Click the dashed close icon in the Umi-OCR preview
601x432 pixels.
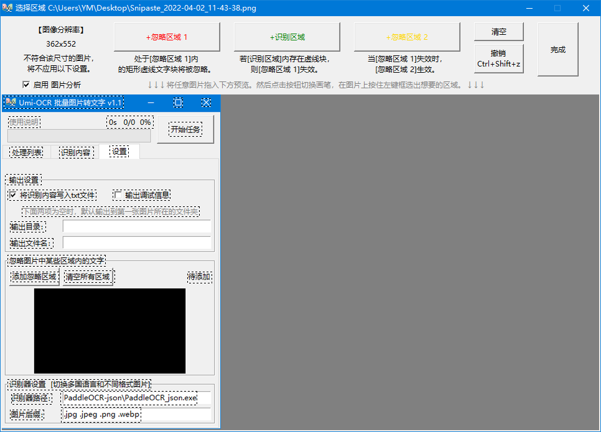point(206,103)
